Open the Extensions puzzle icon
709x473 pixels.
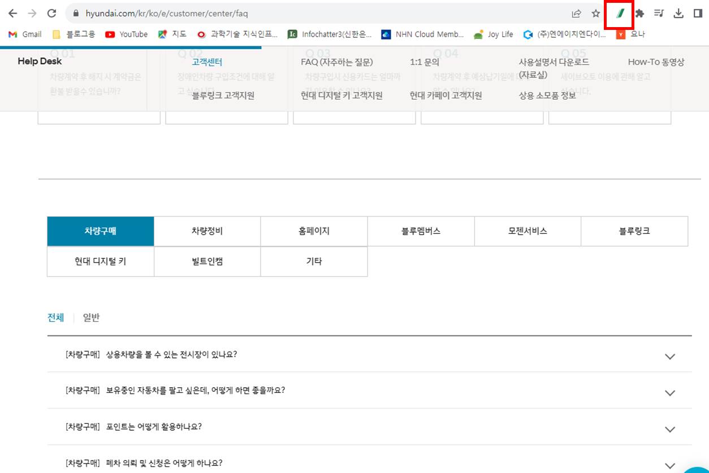(639, 13)
